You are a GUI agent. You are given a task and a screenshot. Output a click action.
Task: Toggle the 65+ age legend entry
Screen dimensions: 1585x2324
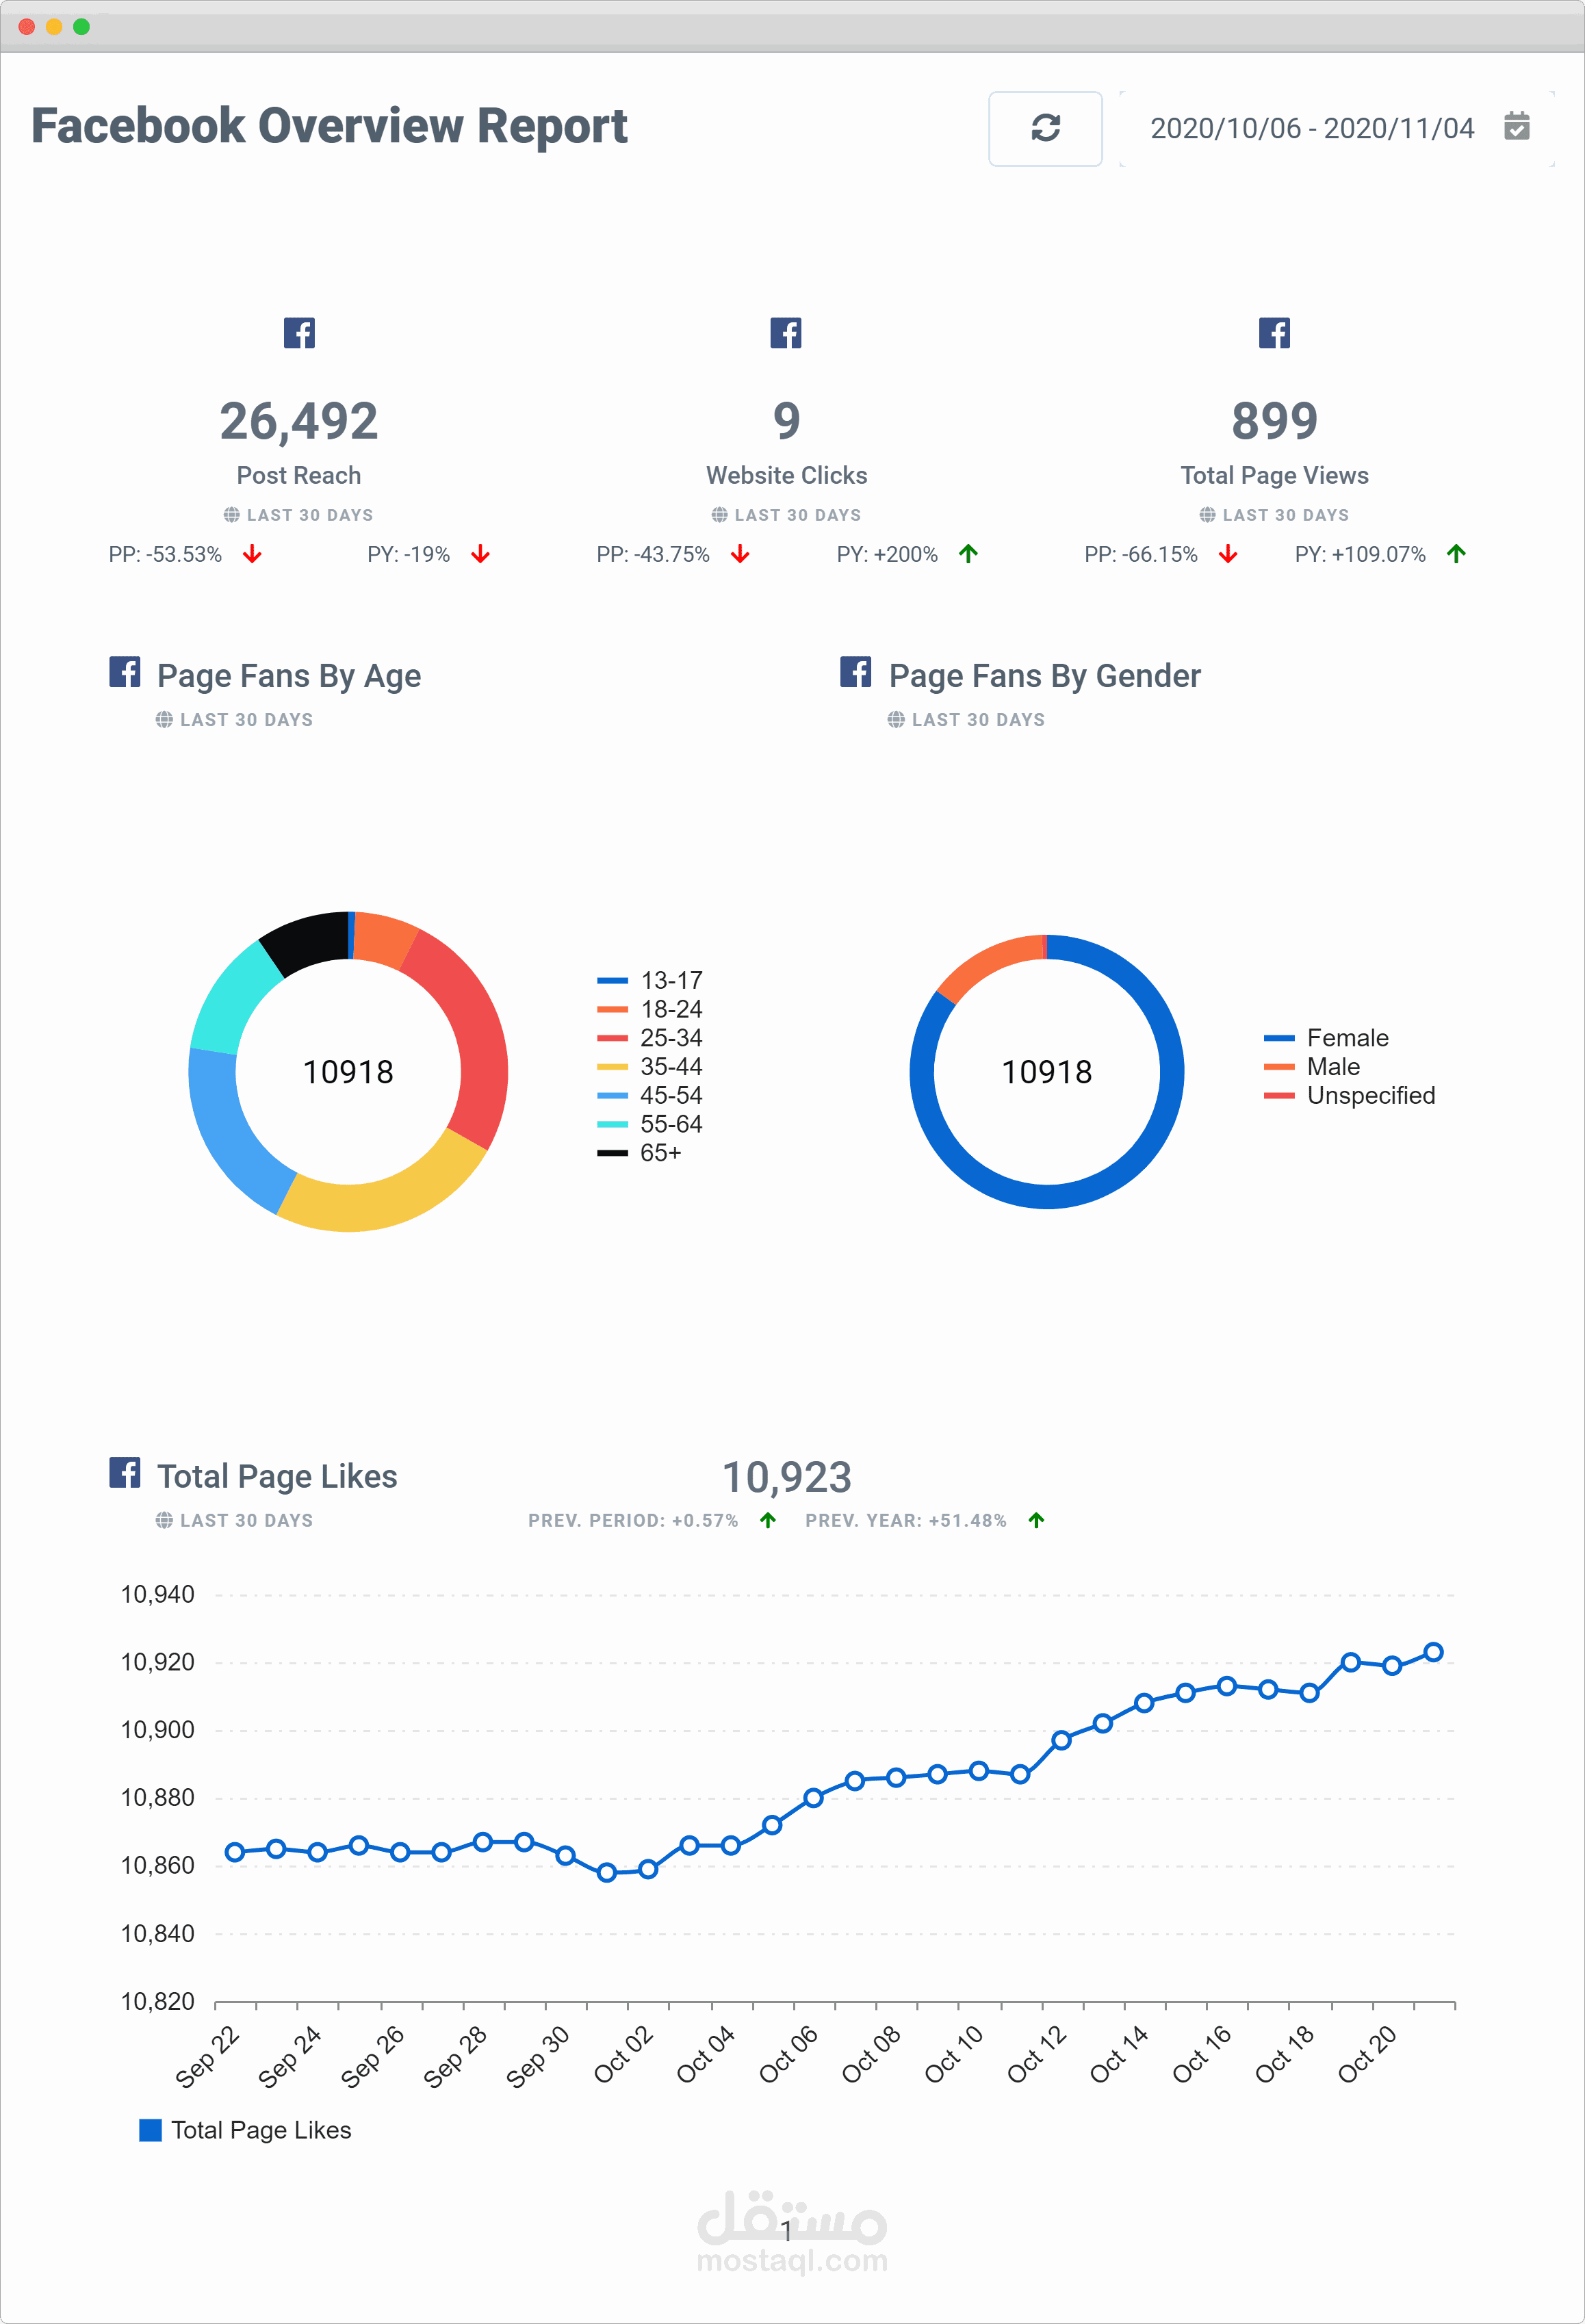pyautogui.click(x=640, y=1153)
